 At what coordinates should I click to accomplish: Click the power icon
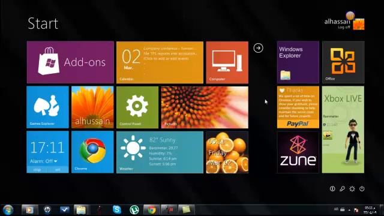(362, 188)
